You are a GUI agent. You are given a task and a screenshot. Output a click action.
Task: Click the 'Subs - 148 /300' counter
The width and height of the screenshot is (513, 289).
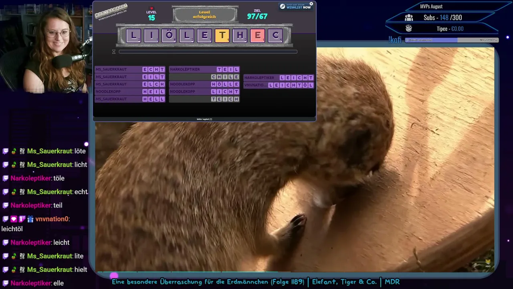pos(442,18)
